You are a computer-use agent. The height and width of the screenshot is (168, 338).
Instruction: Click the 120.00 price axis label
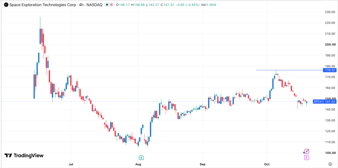(x=330, y=131)
